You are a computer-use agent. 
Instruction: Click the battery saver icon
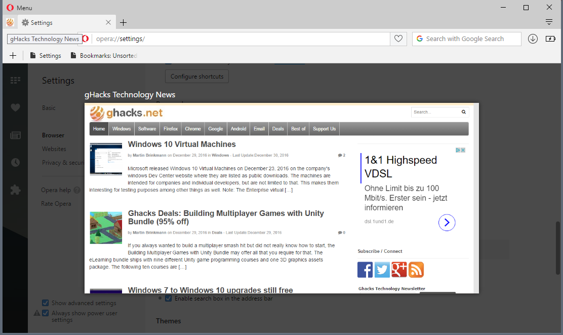[550, 39]
